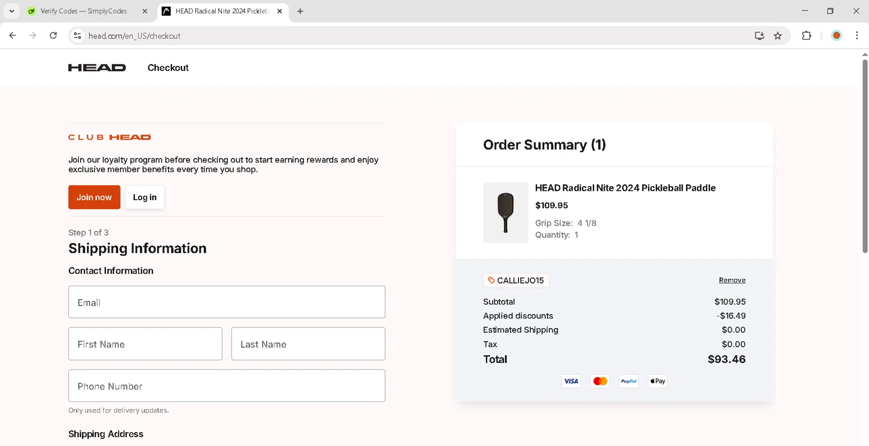
Task: Click the product price $109.95 under the title
Action: 552,205
